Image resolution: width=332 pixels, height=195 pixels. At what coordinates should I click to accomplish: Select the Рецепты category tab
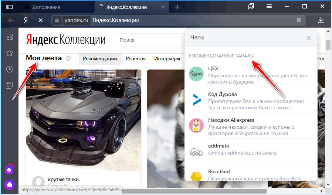[135, 58]
